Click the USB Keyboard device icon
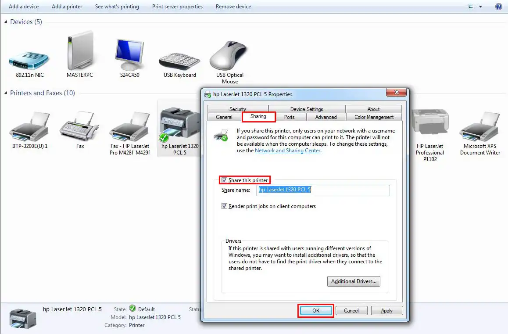 point(180,58)
